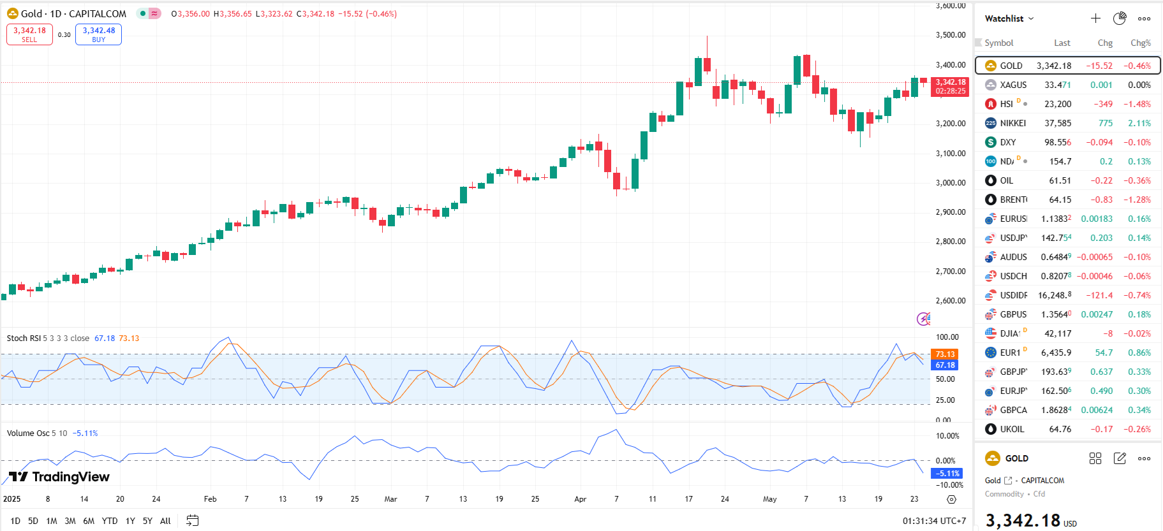The image size is (1163, 531).
Task: Toggle the pink approximate data indicator
Action: (x=154, y=13)
